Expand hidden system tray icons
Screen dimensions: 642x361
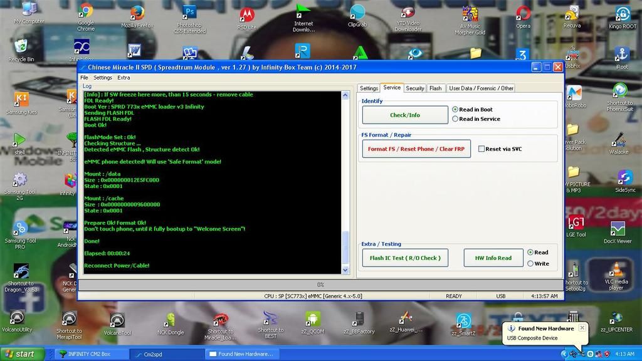tap(564, 354)
